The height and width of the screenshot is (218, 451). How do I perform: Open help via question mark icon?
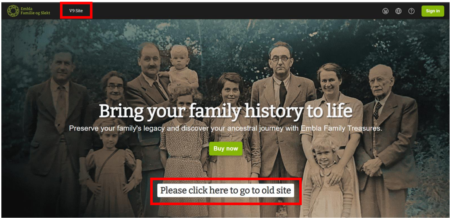tap(411, 11)
